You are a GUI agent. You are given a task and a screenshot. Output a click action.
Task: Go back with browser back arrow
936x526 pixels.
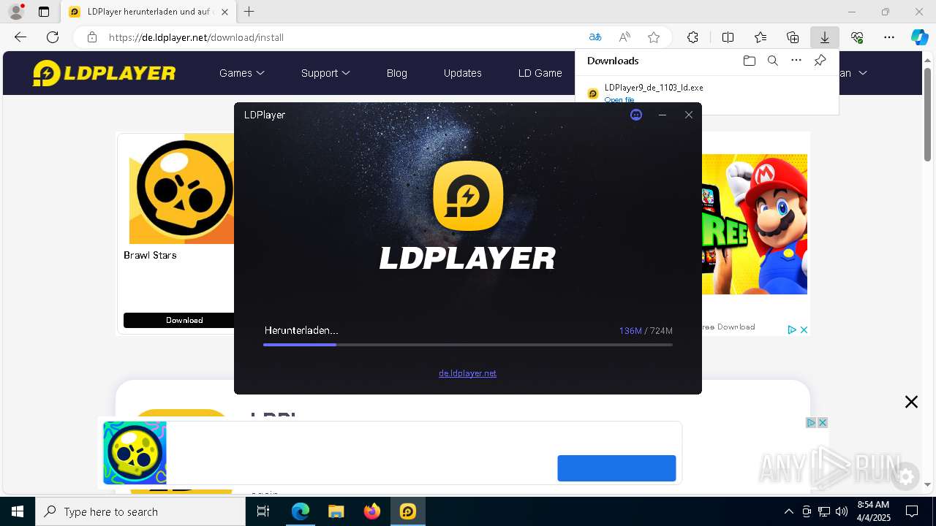pyautogui.click(x=20, y=37)
